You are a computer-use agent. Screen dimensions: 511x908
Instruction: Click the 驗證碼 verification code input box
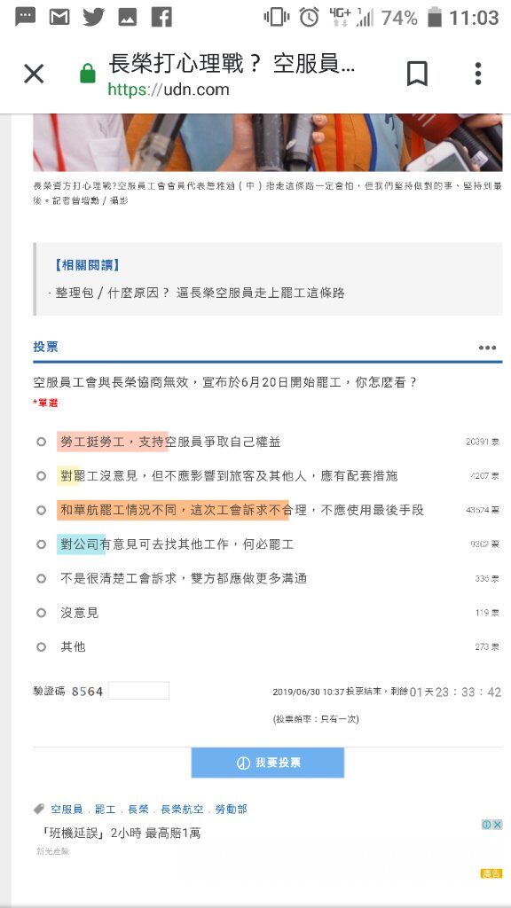coord(138,691)
